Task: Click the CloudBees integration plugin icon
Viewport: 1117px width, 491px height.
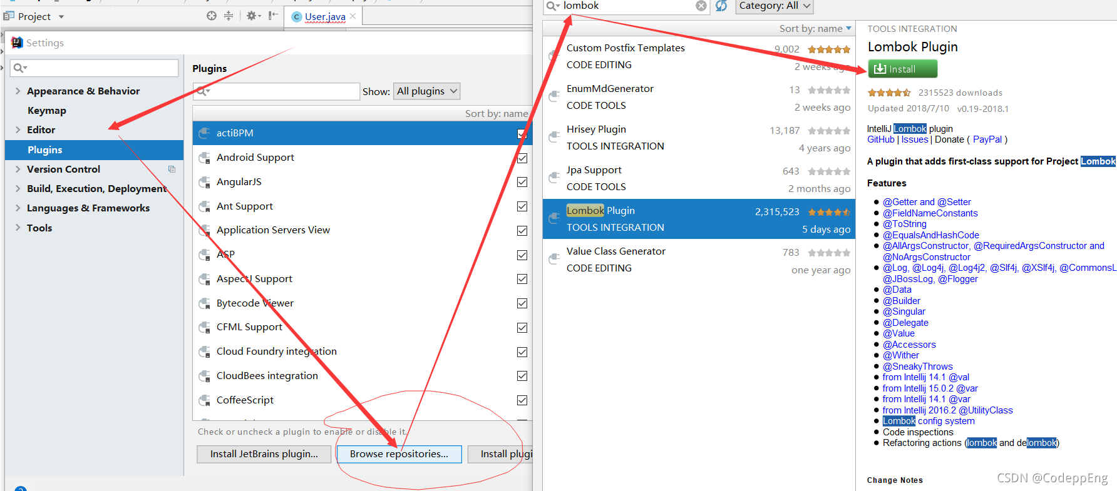Action: [x=204, y=376]
